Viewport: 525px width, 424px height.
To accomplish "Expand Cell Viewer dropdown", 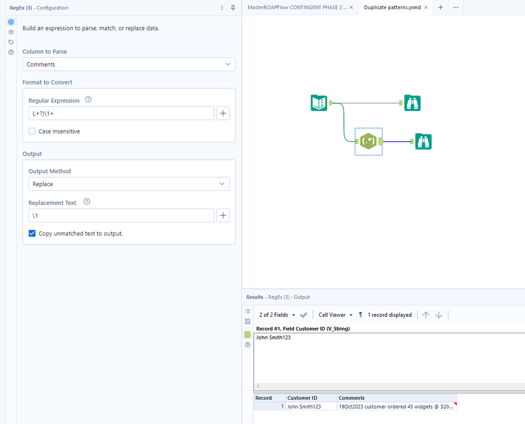I will (x=335, y=315).
